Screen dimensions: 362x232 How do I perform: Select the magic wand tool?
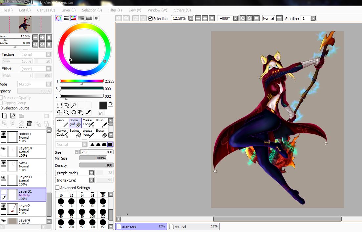coord(74,106)
